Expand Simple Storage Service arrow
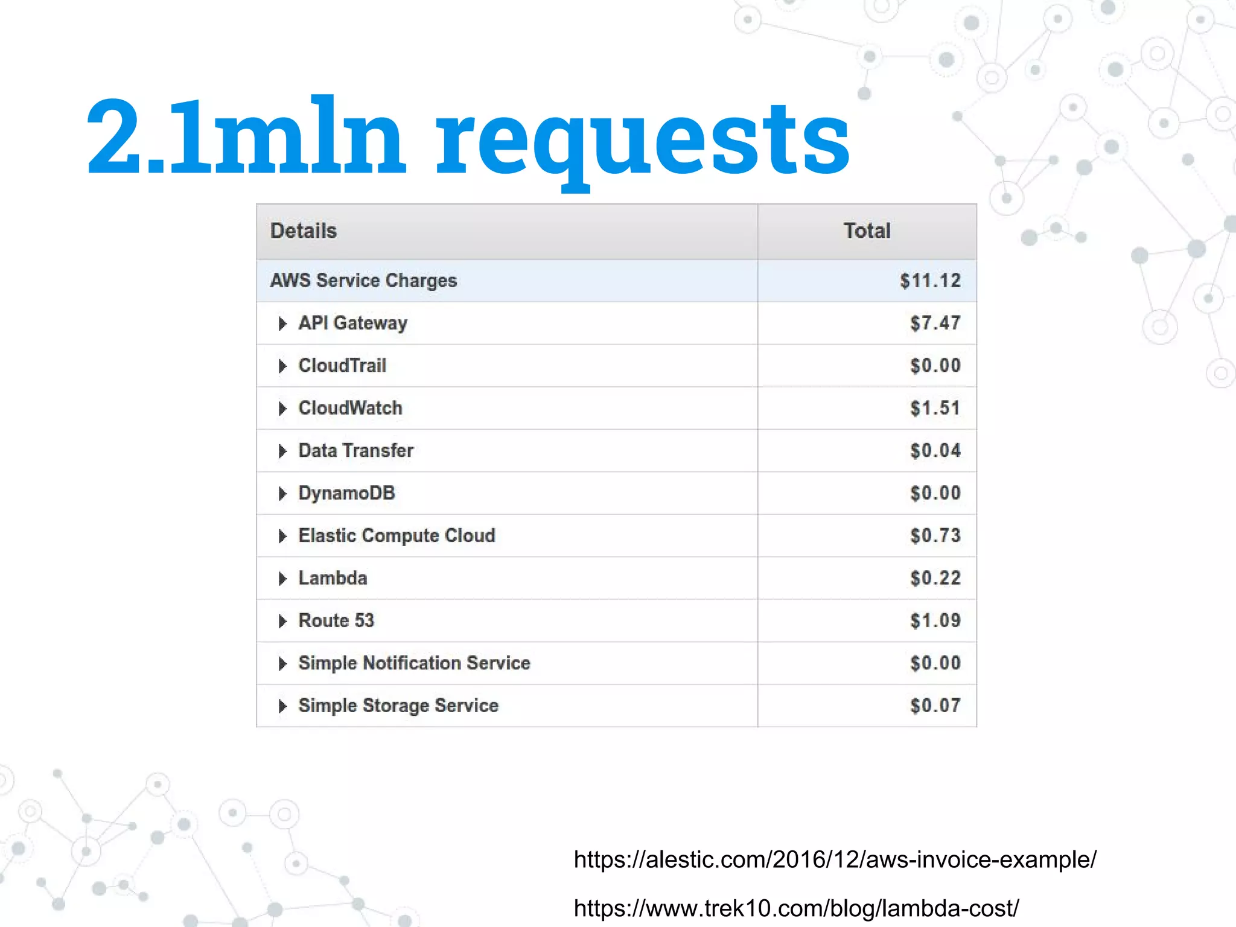Image resolution: width=1236 pixels, height=927 pixels. (x=282, y=706)
